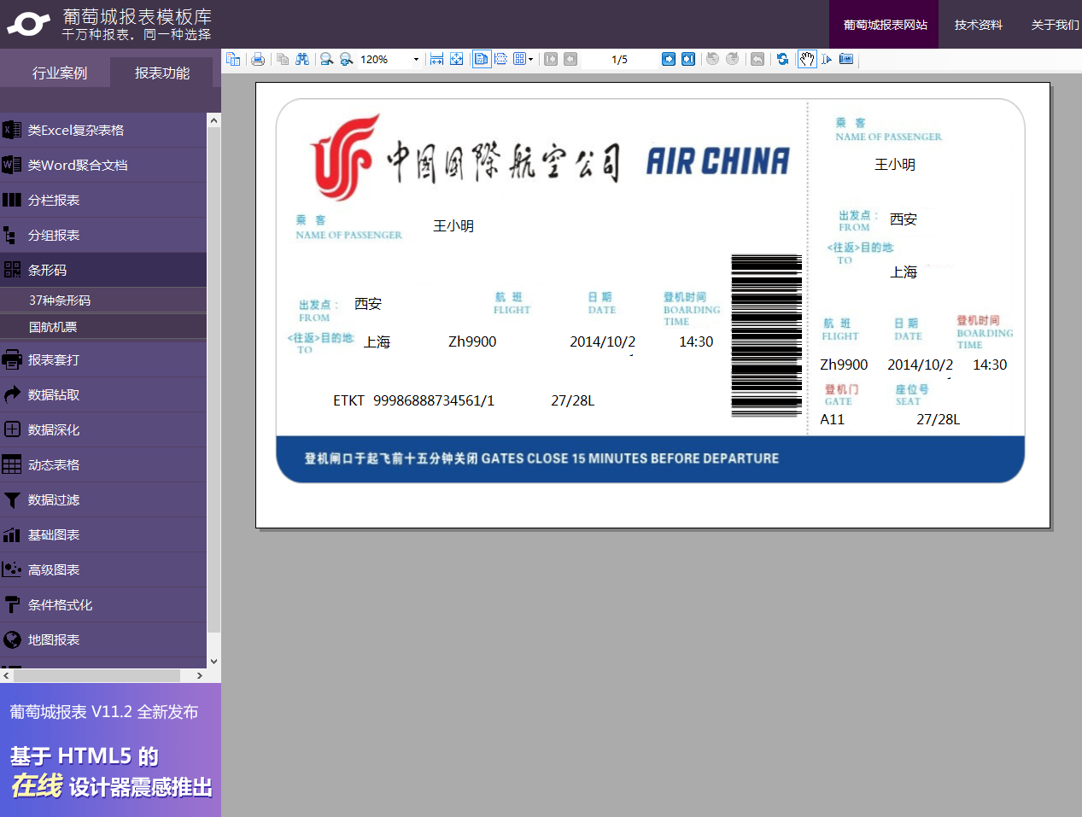This screenshot has width=1082, height=817.
Task: Open 地图报表 in sidebar
Action: [103, 639]
